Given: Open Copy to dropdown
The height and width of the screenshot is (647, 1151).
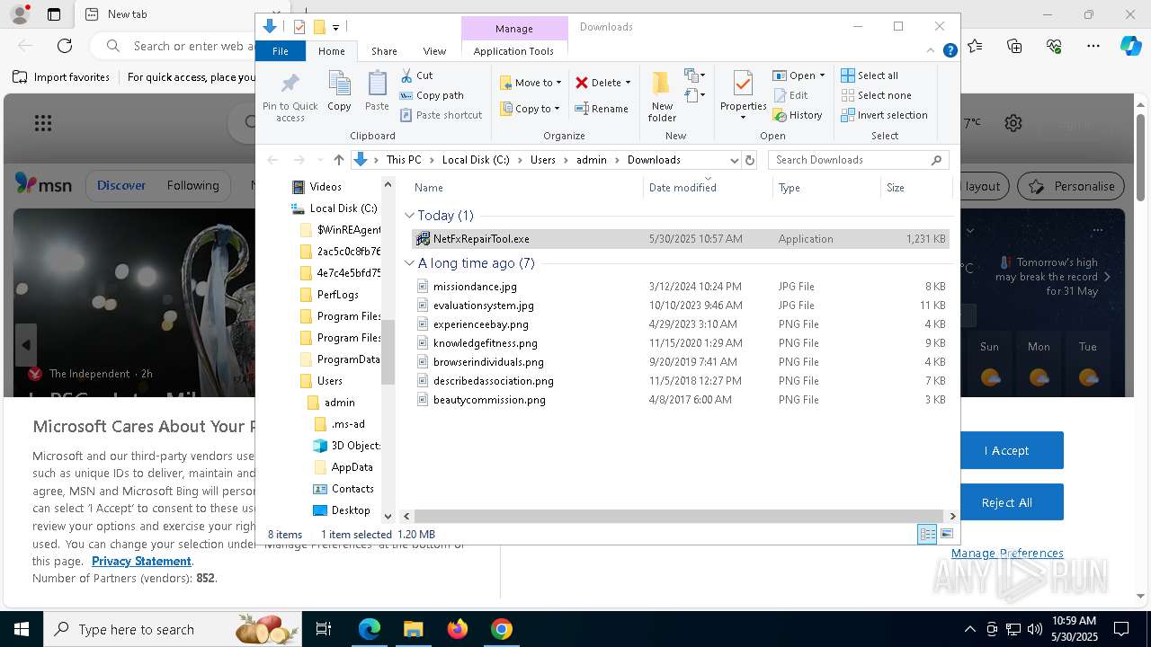Looking at the screenshot, I should (x=531, y=109).
